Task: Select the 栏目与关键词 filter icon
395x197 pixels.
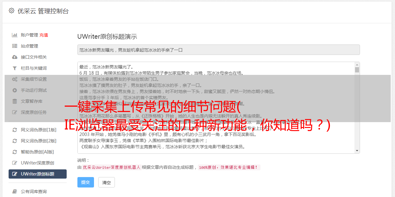Action: pyautogui.click(x=14, y=68)
